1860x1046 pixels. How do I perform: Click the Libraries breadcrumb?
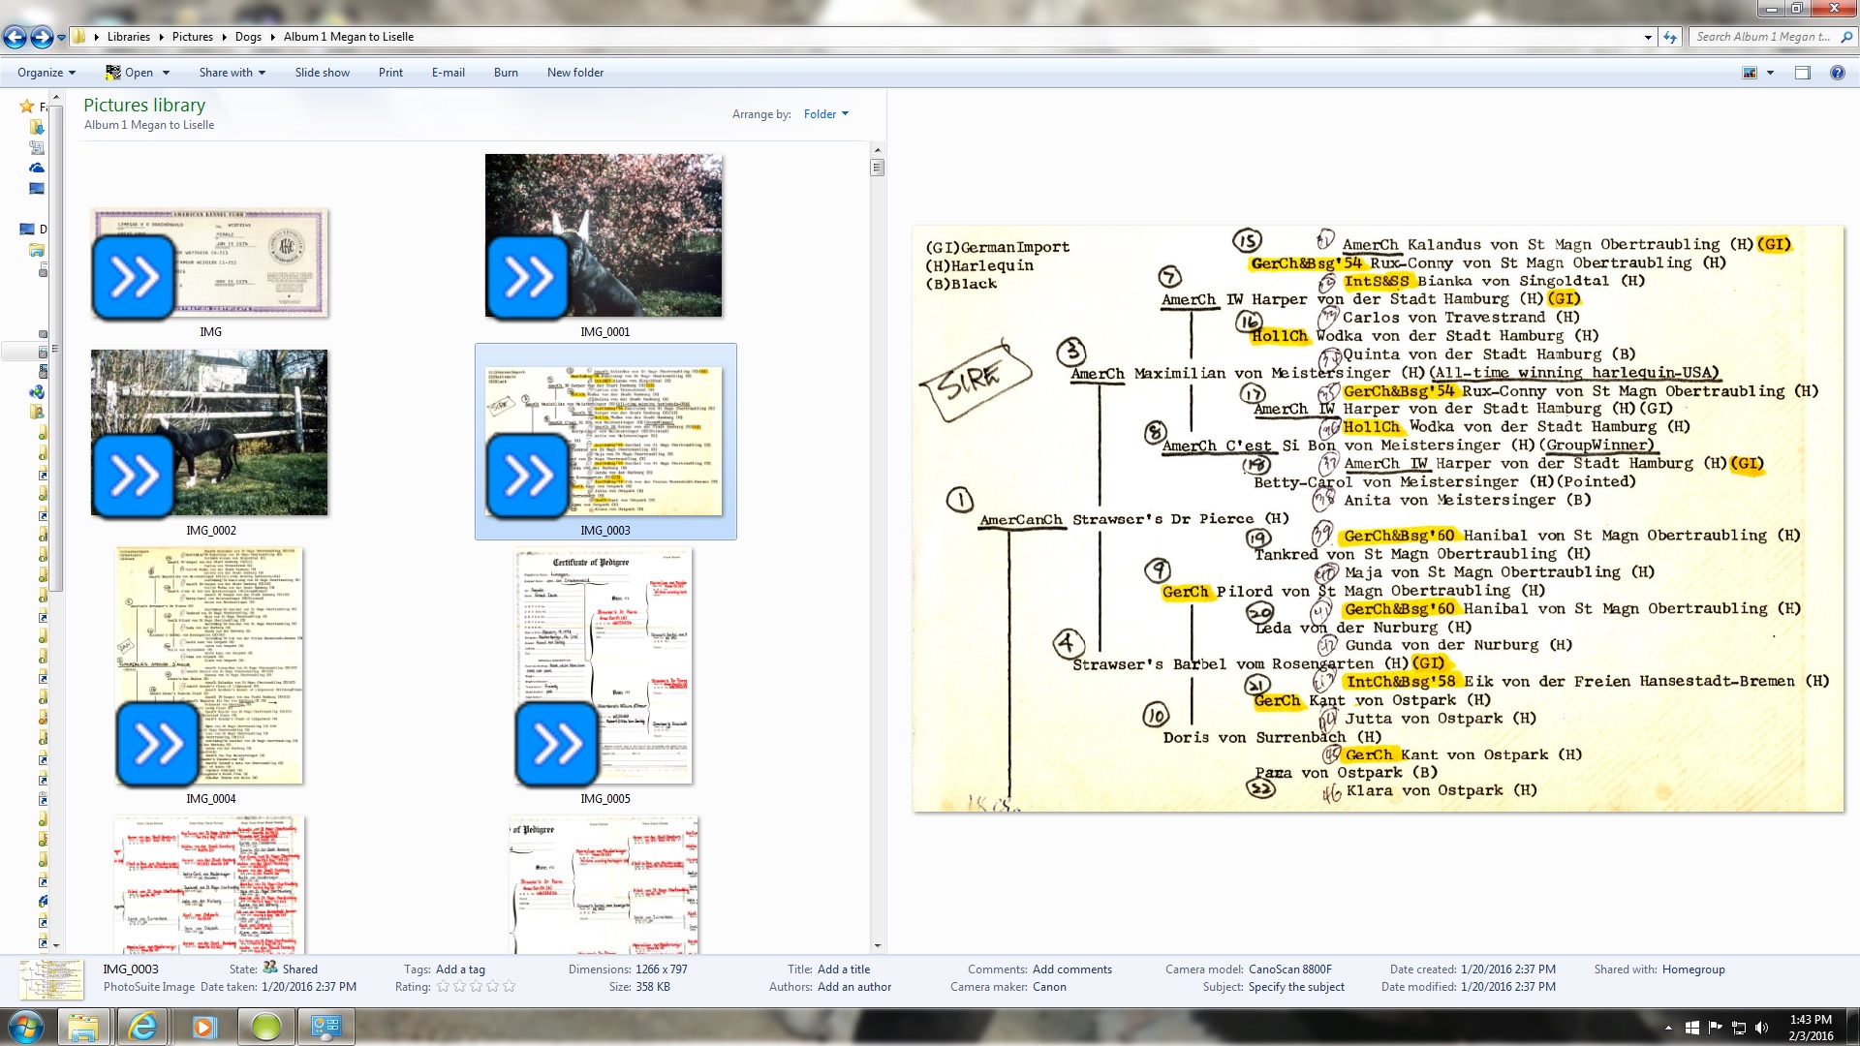pyautogui.click(x=128, y=37)
